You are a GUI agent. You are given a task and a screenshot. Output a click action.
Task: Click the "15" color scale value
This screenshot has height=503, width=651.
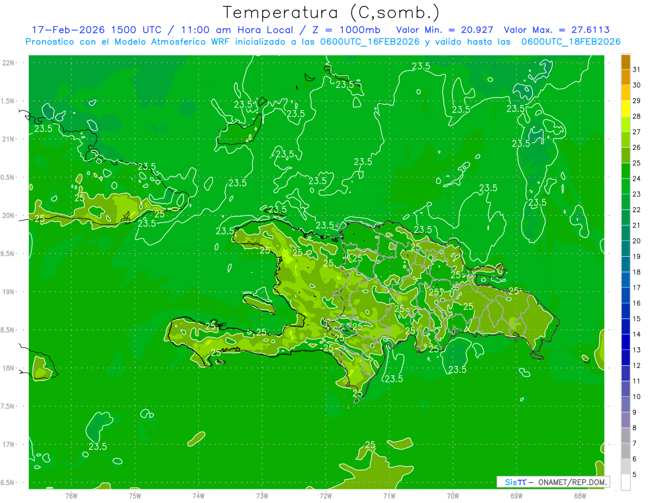(637, 319)
